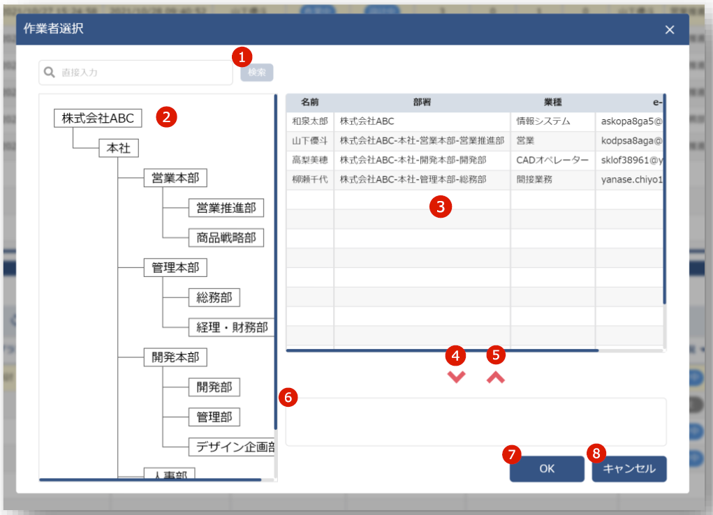
Task: Close the 作業者選択 dialog with X
Action: click(670, 29)
